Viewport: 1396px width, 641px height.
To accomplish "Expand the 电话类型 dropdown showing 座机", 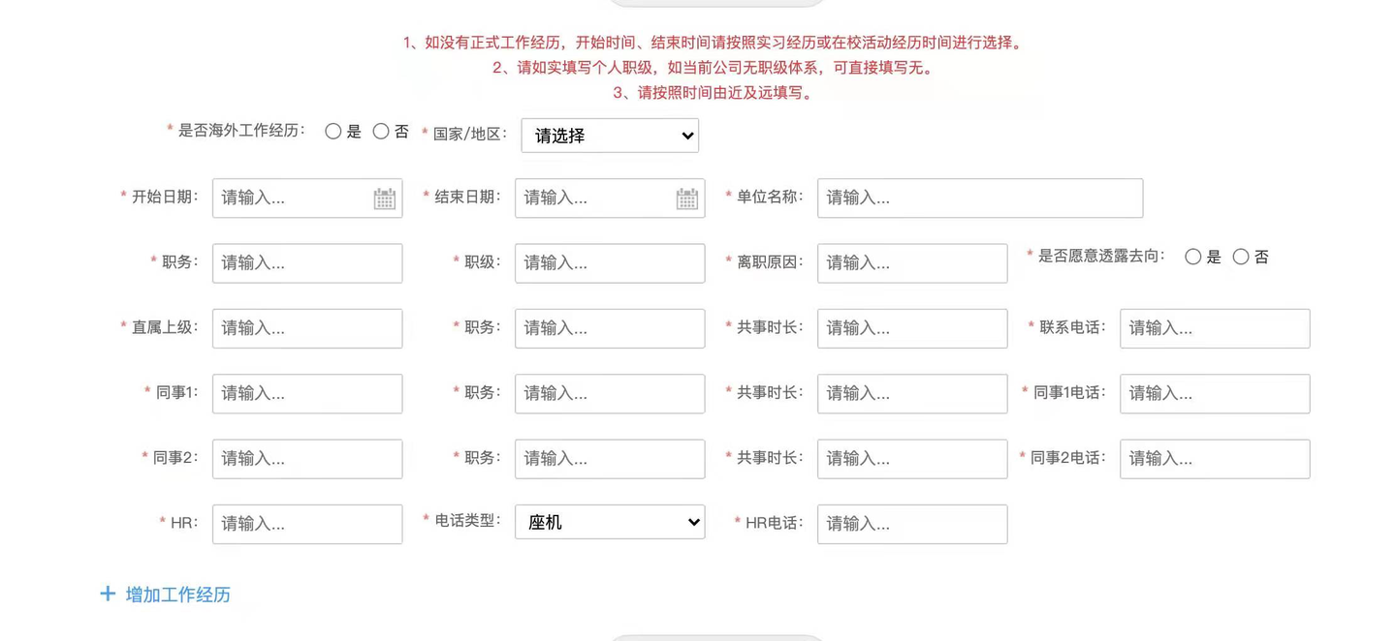I will [610, 522].
